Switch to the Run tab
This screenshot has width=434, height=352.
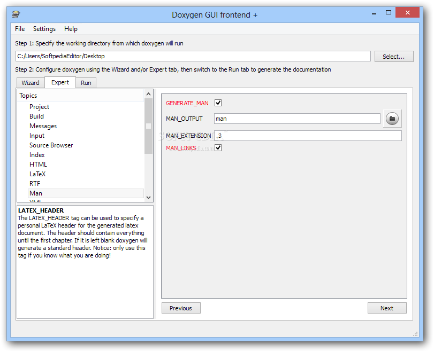click(86, 83)
